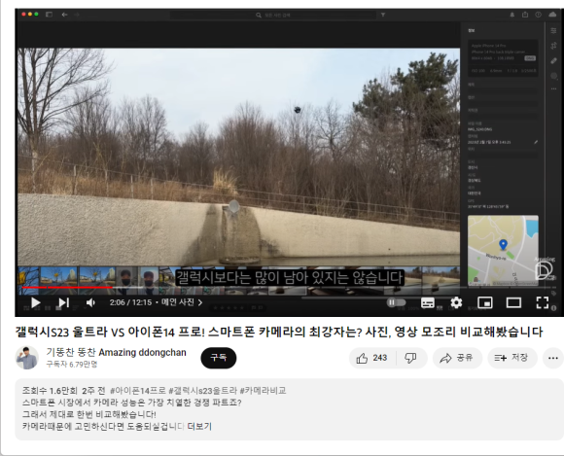564x456 pixels.
Task: Save video to playlist with 저장
Action: [x=511, y=358]
